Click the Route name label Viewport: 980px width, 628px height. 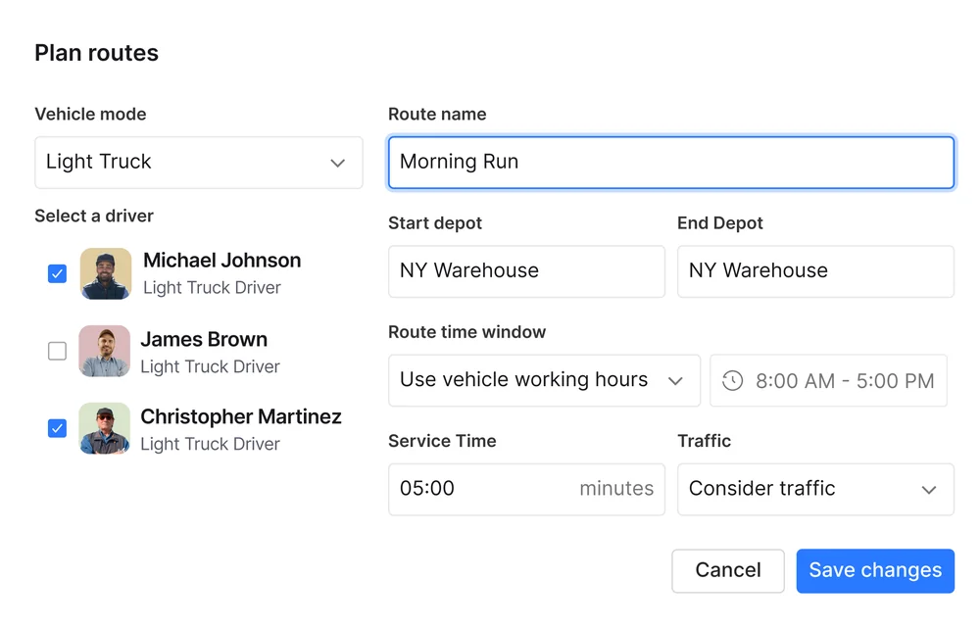tap(437, 114)
